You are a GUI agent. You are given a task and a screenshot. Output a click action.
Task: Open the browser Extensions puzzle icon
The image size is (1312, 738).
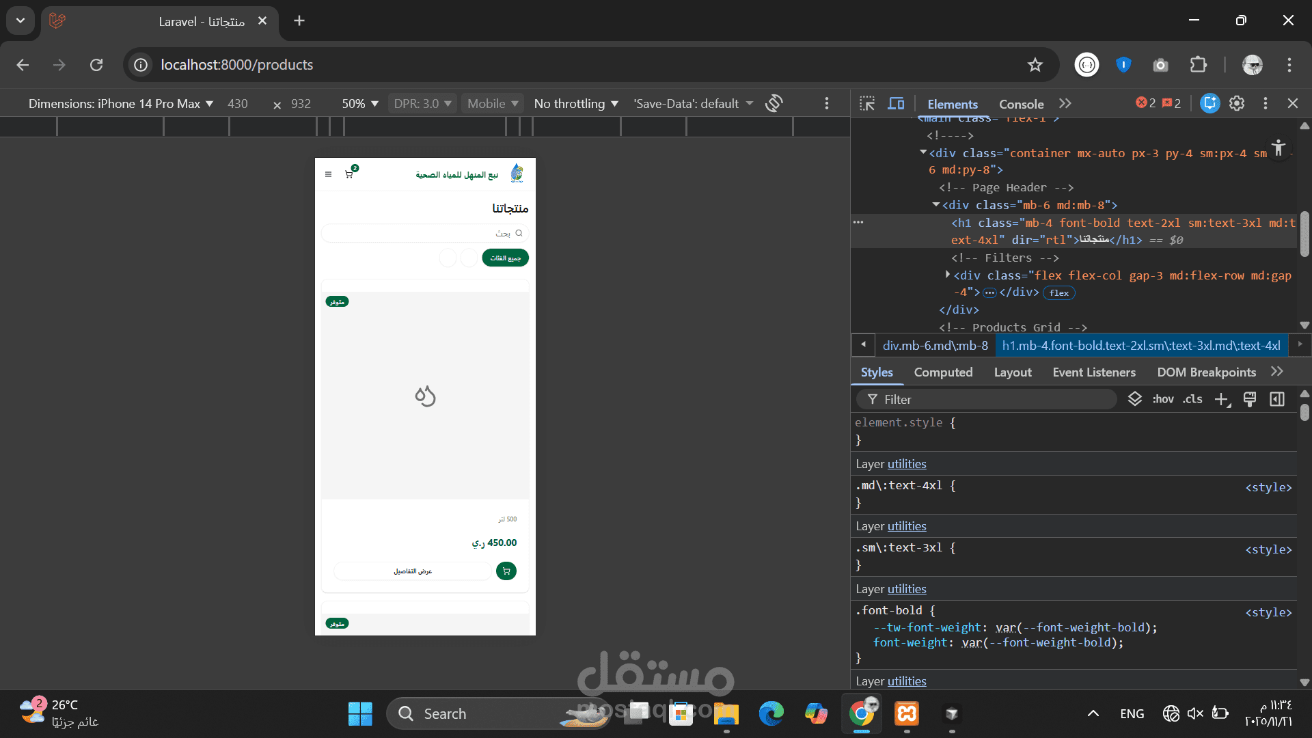1199,65
